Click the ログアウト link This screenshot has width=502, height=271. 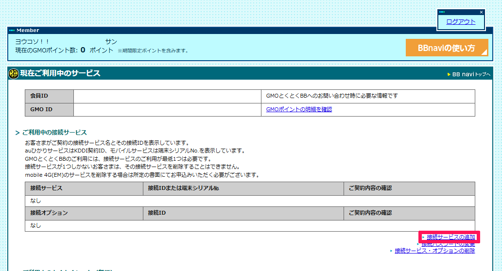(x=461, y=22)
